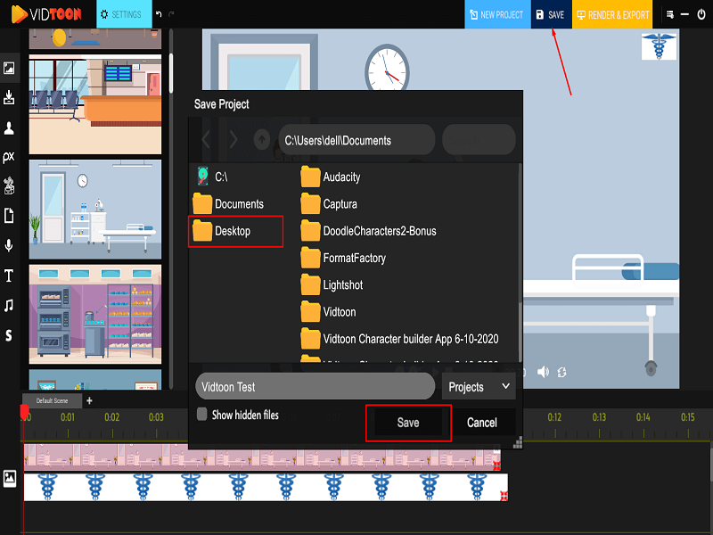Viewport: 713px width, 535px height.
Task: Click New Project in top bar
Action: tap(497, 14)
